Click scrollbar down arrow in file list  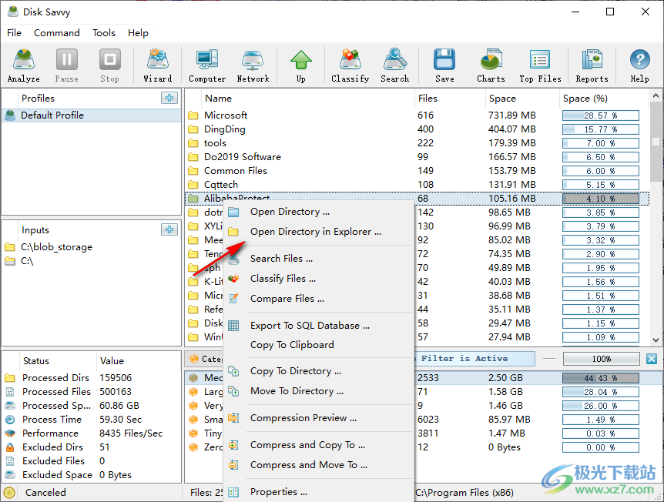656,340
